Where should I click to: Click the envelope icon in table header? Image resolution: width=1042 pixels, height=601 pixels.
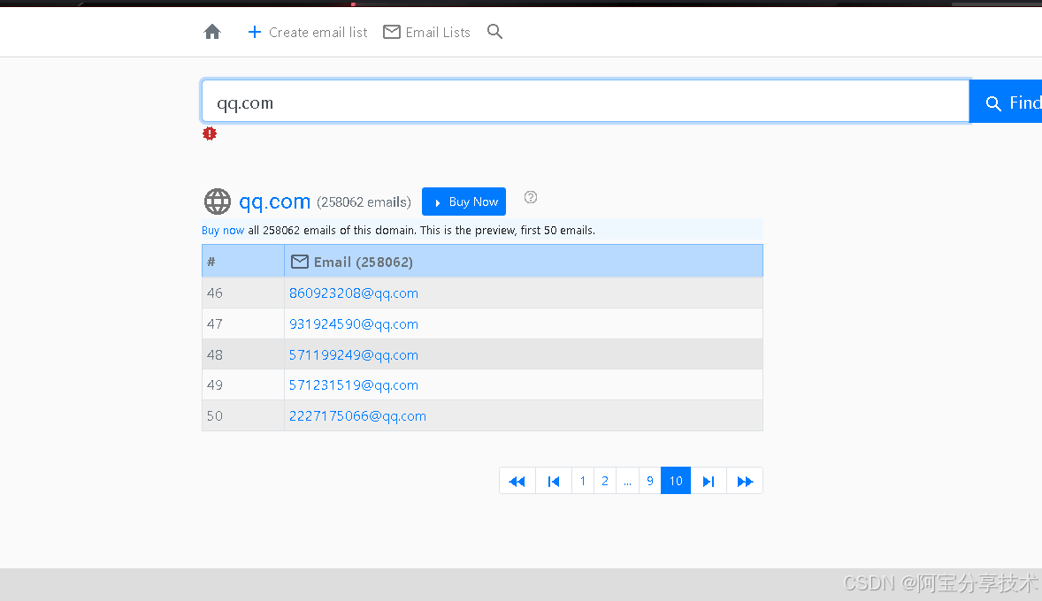point(300,262)
